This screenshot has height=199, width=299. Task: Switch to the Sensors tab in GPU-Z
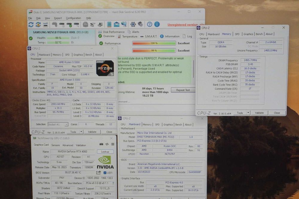point(56,145)
